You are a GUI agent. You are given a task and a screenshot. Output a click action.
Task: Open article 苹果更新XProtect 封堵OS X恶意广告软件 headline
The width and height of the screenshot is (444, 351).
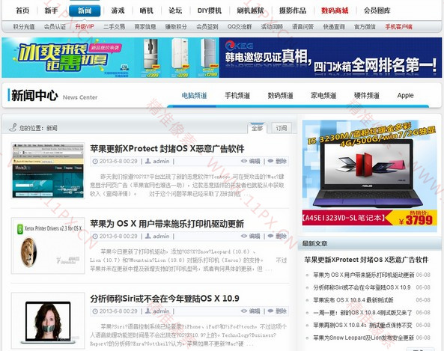point(167,149)
